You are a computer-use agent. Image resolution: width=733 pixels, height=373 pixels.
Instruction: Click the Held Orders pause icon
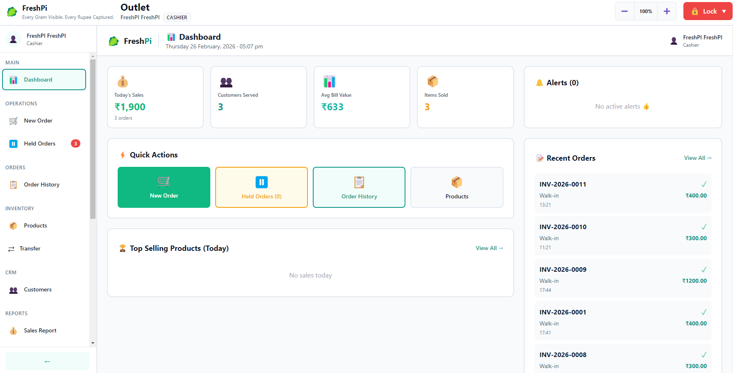tap(13, 143)
